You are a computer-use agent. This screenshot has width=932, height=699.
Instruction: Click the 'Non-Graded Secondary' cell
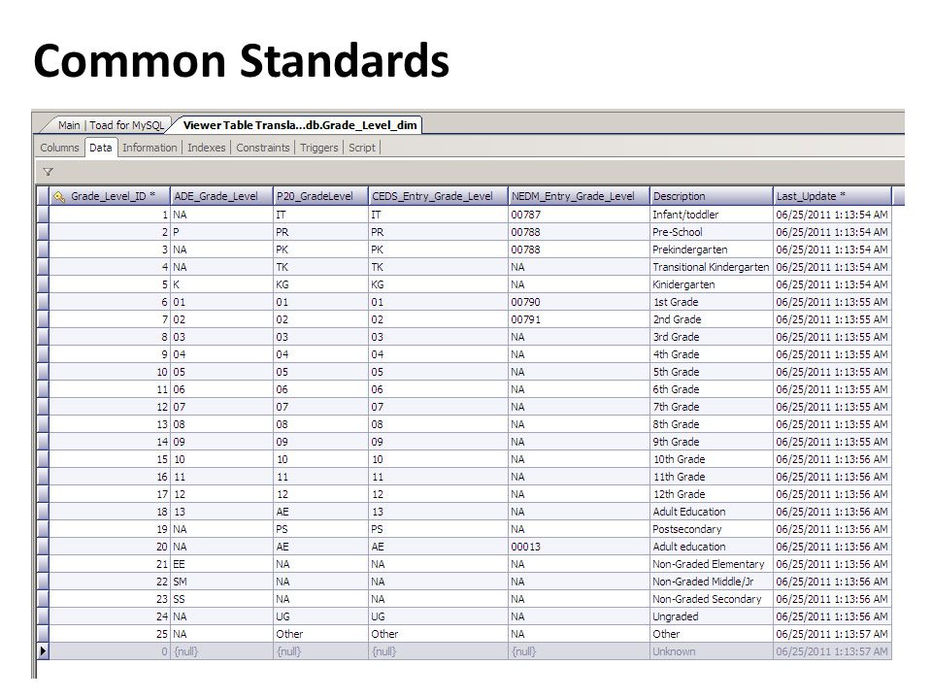pyautogui.click(x=712, y=599)
